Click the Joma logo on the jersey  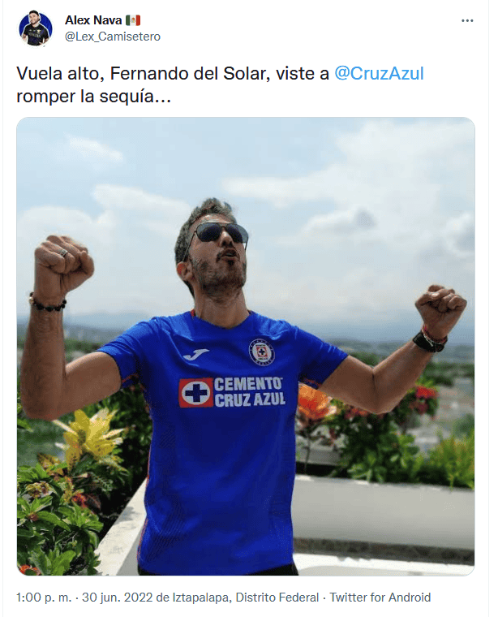click(x=195, y=354)
